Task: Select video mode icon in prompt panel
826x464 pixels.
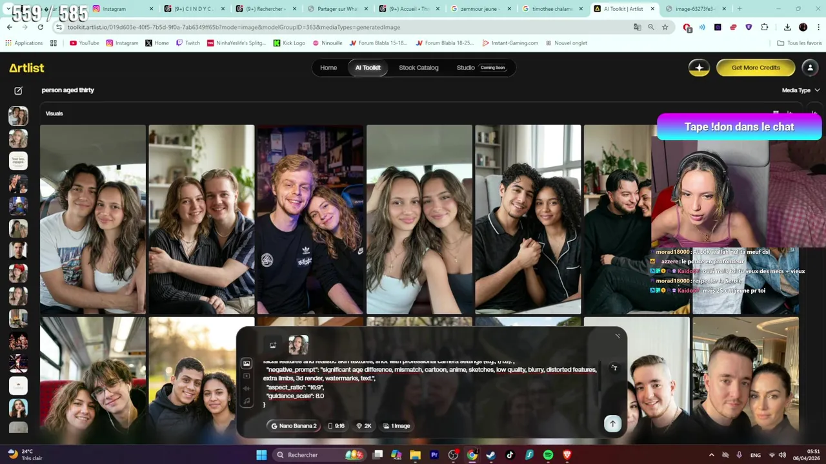Action: (247, 376)
